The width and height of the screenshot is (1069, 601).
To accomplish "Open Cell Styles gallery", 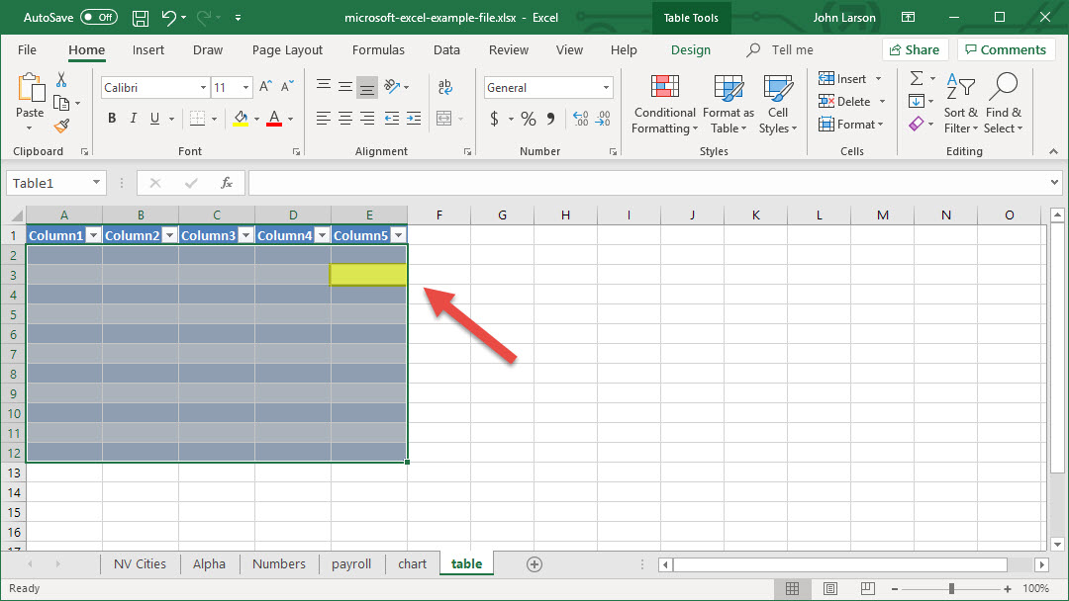I will pyautogui.click(x=778, y=104).
